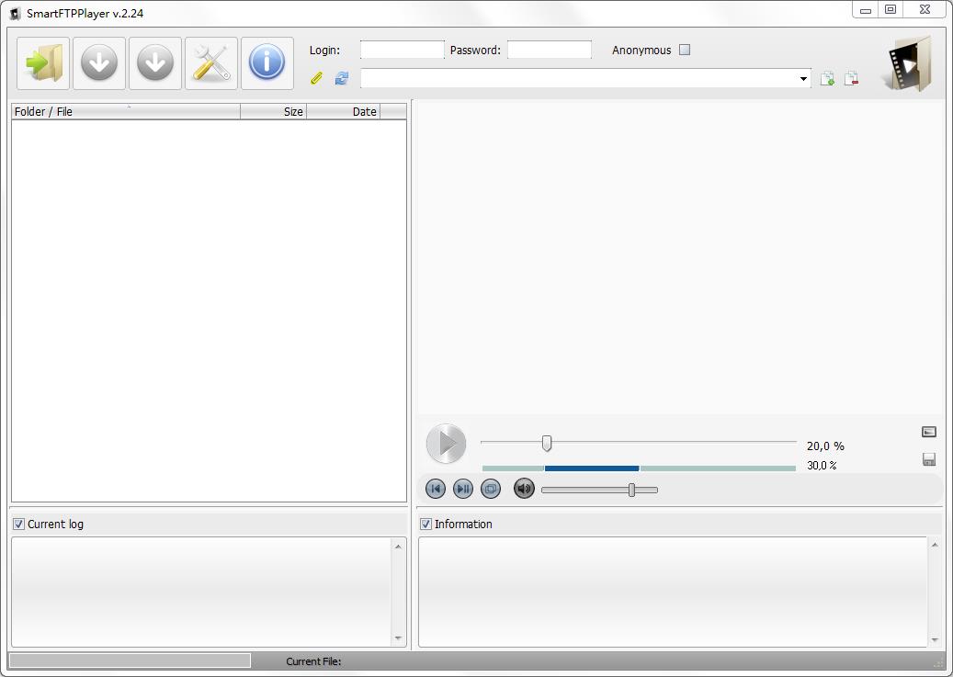This screenshot has width=953, height=677.
Task: Click the pencil edit icon
Action: pos(317,79)
